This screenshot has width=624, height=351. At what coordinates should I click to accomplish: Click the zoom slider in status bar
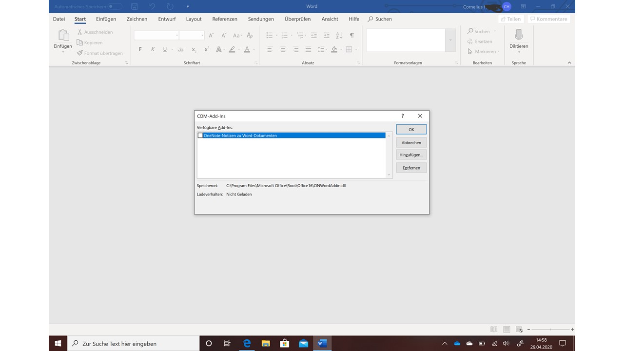tap(550, 330)
